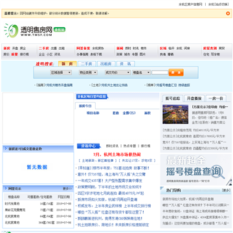Switch to the 一房一价 tab

tap(216, 98)
